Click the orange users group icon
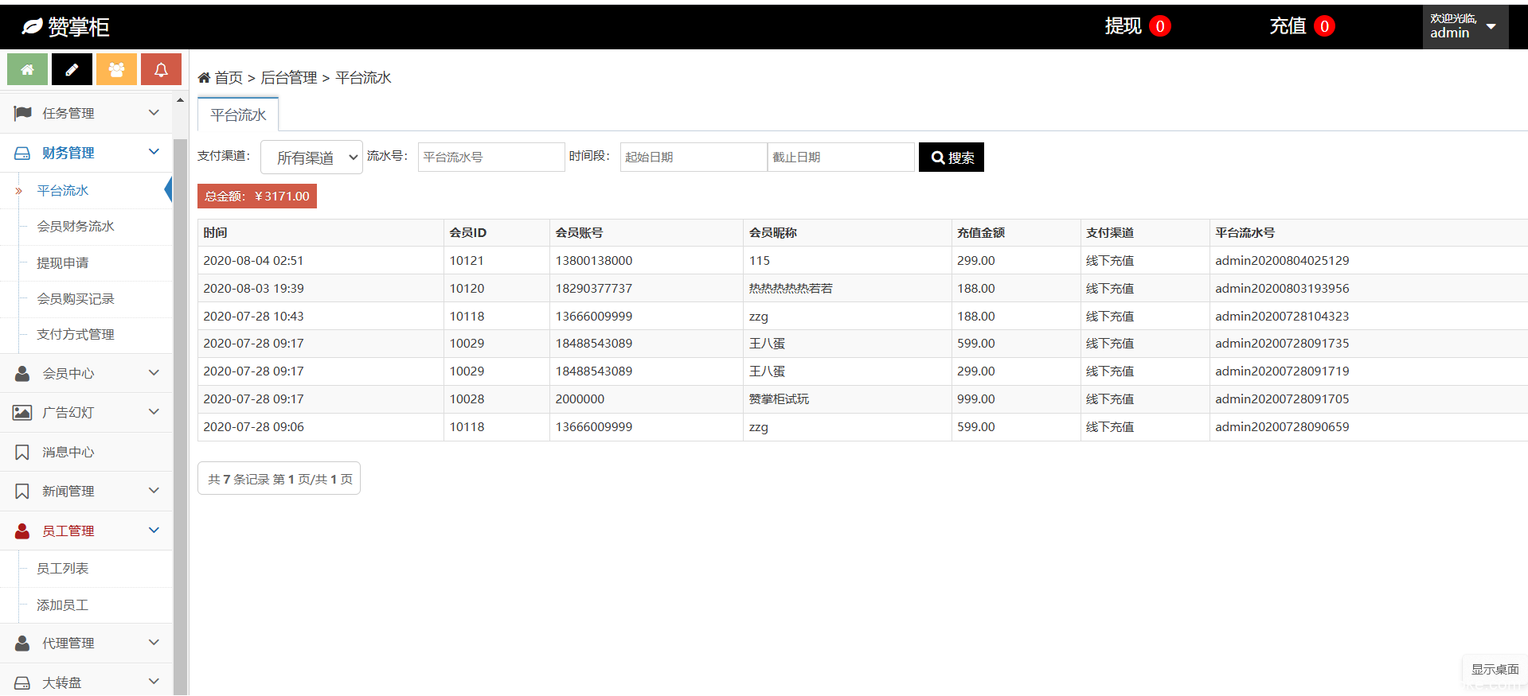Screen dimensions: 1528x696 (116, 70)
